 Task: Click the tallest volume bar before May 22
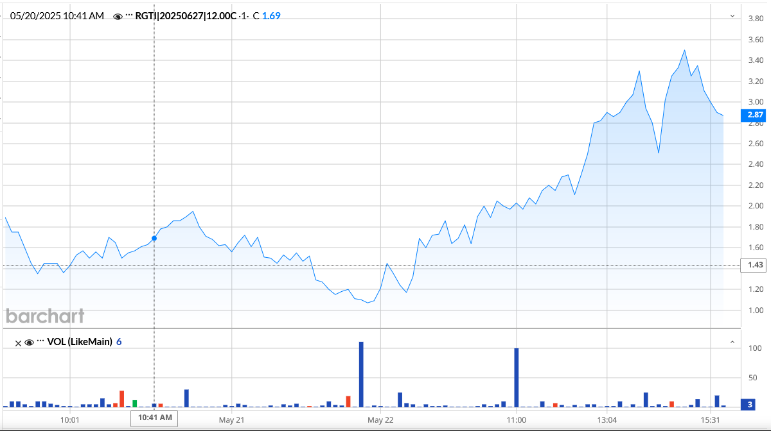click(x=361, y=375)
